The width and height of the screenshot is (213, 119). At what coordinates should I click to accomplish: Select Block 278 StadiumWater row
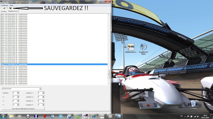(x=54, y=66)
